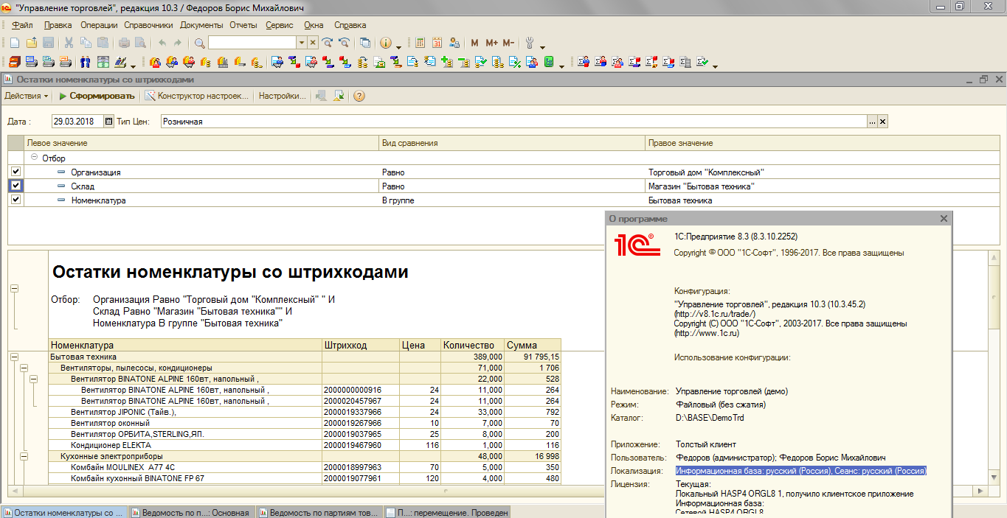Click the New document icon
The image size is (1007, 518).
click(x=14, y=43)
